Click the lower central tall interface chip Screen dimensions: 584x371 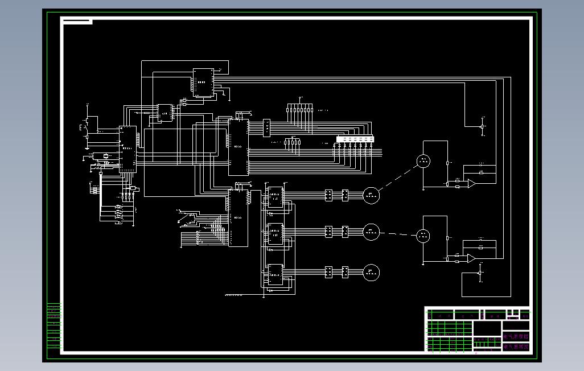pyautogui.click(x=238, y=218)
